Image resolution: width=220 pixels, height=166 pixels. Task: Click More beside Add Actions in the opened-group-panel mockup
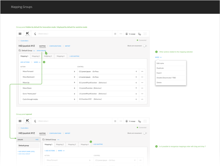point(61,151)
